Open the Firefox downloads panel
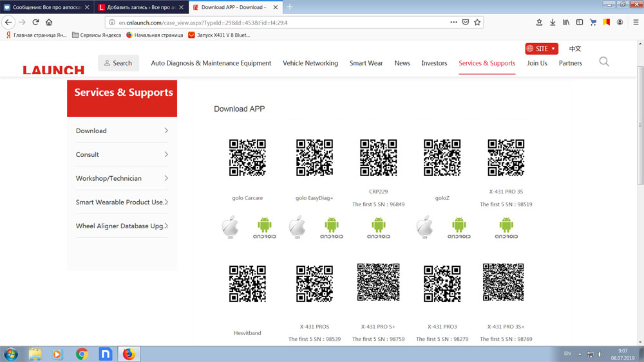This screenshot has width=644, height=362. tap(553, 22)
